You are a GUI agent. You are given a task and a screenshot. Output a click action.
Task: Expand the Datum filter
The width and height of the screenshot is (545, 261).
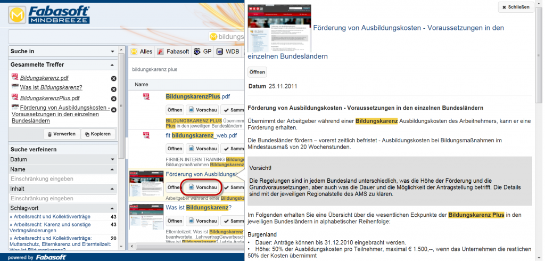(x=112, y=159)
